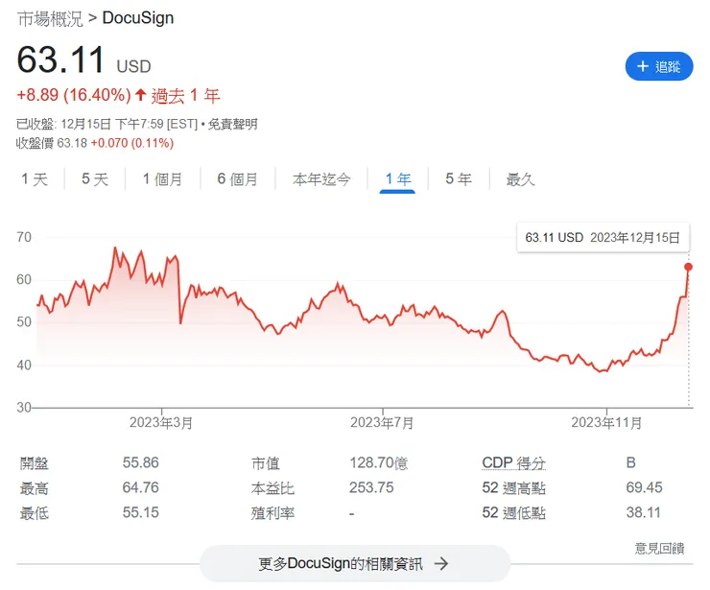Click the DocuSign name in the breadcrumb
This screenshot has height=590, width=710.
pos(138,18)
